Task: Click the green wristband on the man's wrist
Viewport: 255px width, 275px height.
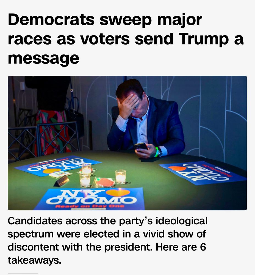Action: point(157,152)
